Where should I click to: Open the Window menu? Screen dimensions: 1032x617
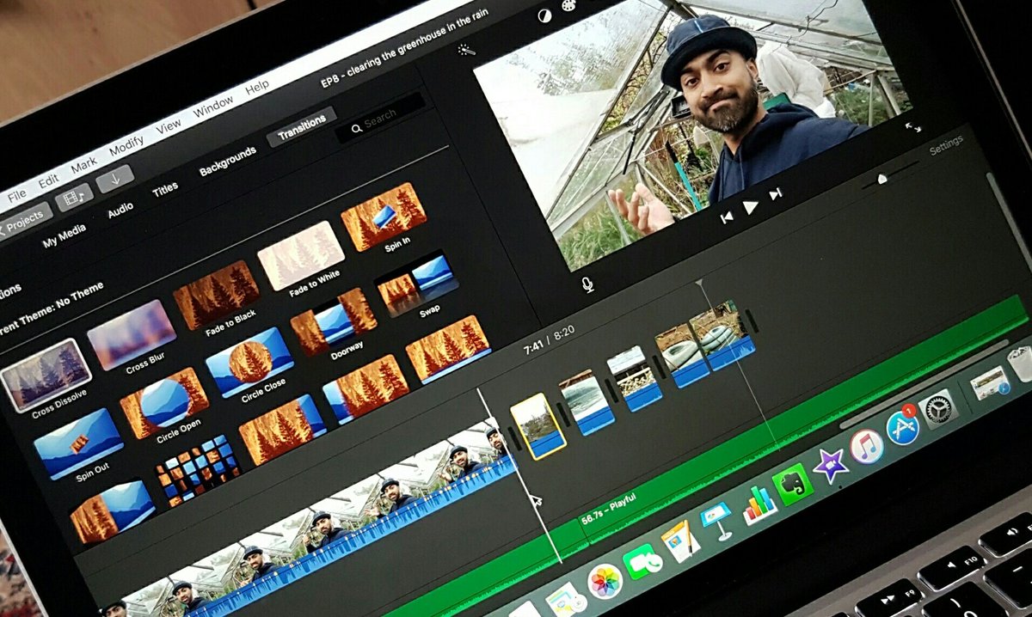212,107
